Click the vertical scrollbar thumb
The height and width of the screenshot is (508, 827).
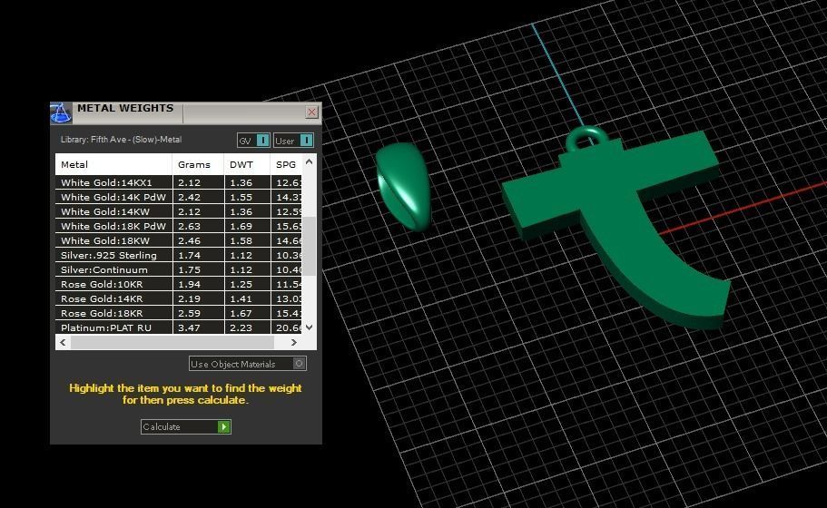[310, 246]
